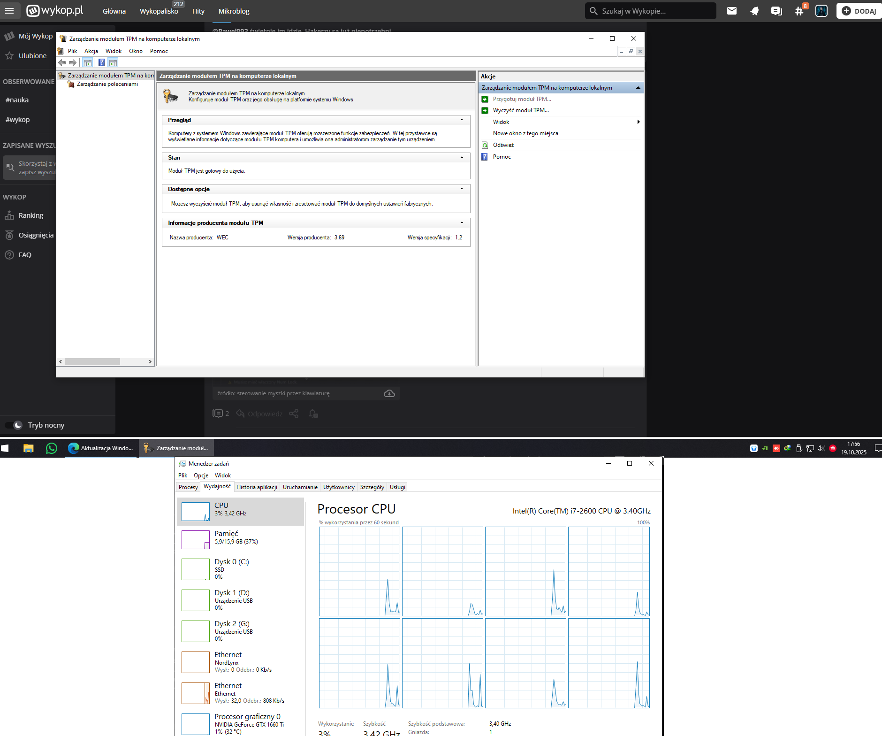Open wykop messages envelope icon
This screenshot has height=736, width=882.
click(731, 11)
